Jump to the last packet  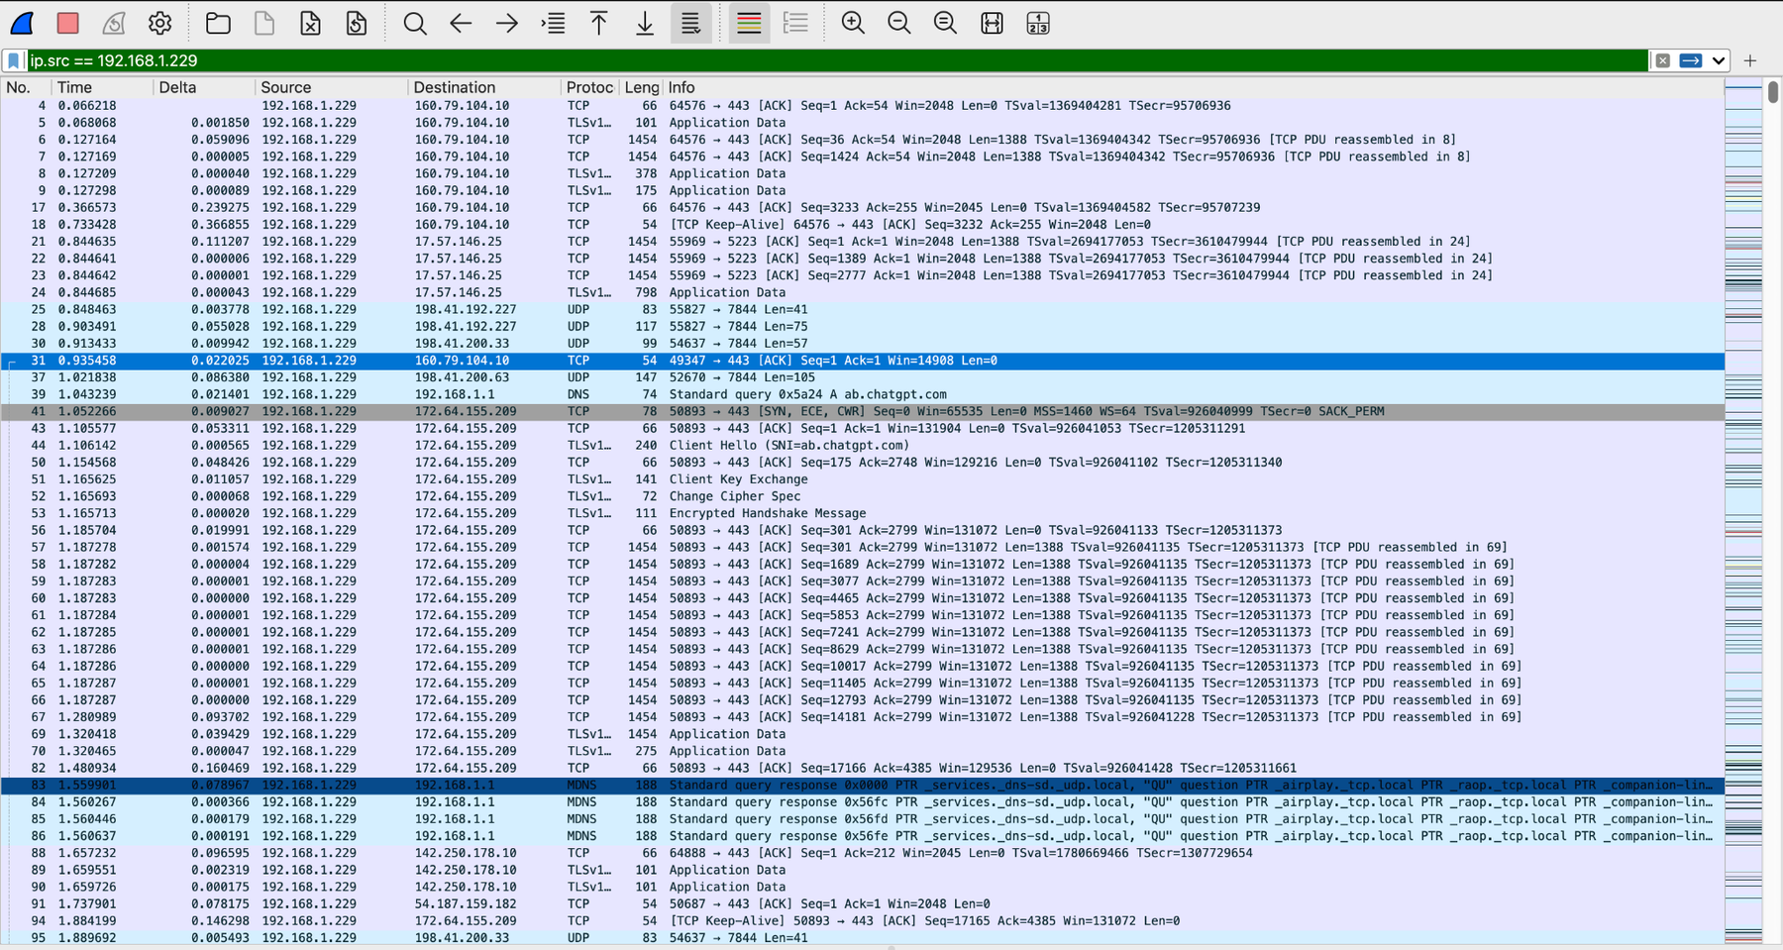[x=645, y=23]
